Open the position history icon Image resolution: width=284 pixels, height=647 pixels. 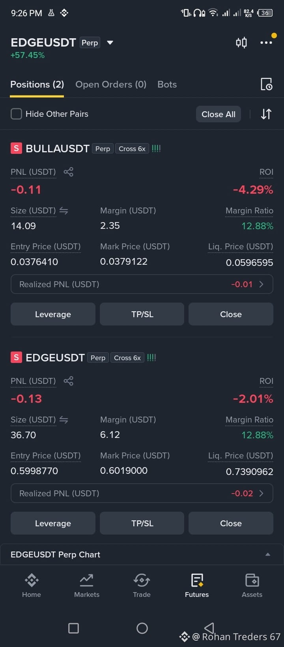pyautogui.click(x=267, y=84)
